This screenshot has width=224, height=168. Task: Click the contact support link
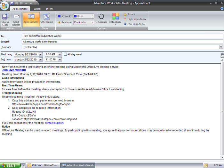tap(54, 123)
